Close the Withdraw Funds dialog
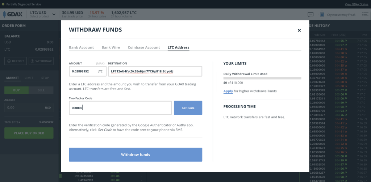Viewport: 371px width, 182px height. (299, 30)
